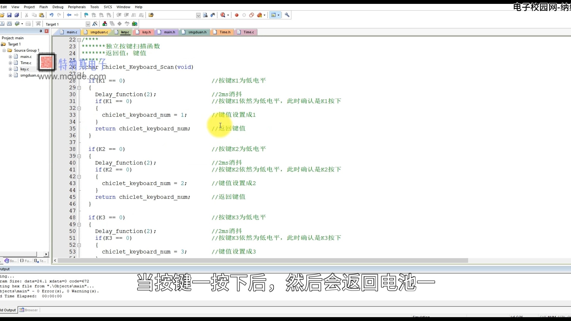This screenshot has height=321, width=571.
Task: Collapse comment fold at line 22
Action: pos(79,40)
